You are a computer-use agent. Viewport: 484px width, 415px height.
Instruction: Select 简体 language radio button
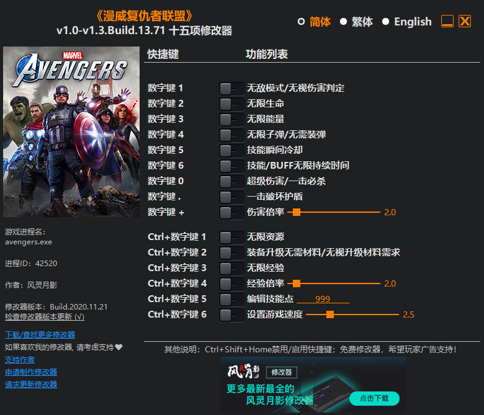[x=302, y=22]
